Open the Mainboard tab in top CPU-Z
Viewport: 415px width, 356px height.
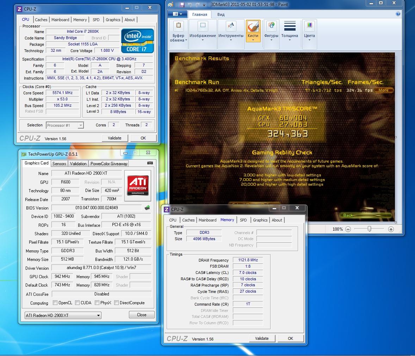coord(60,20)
